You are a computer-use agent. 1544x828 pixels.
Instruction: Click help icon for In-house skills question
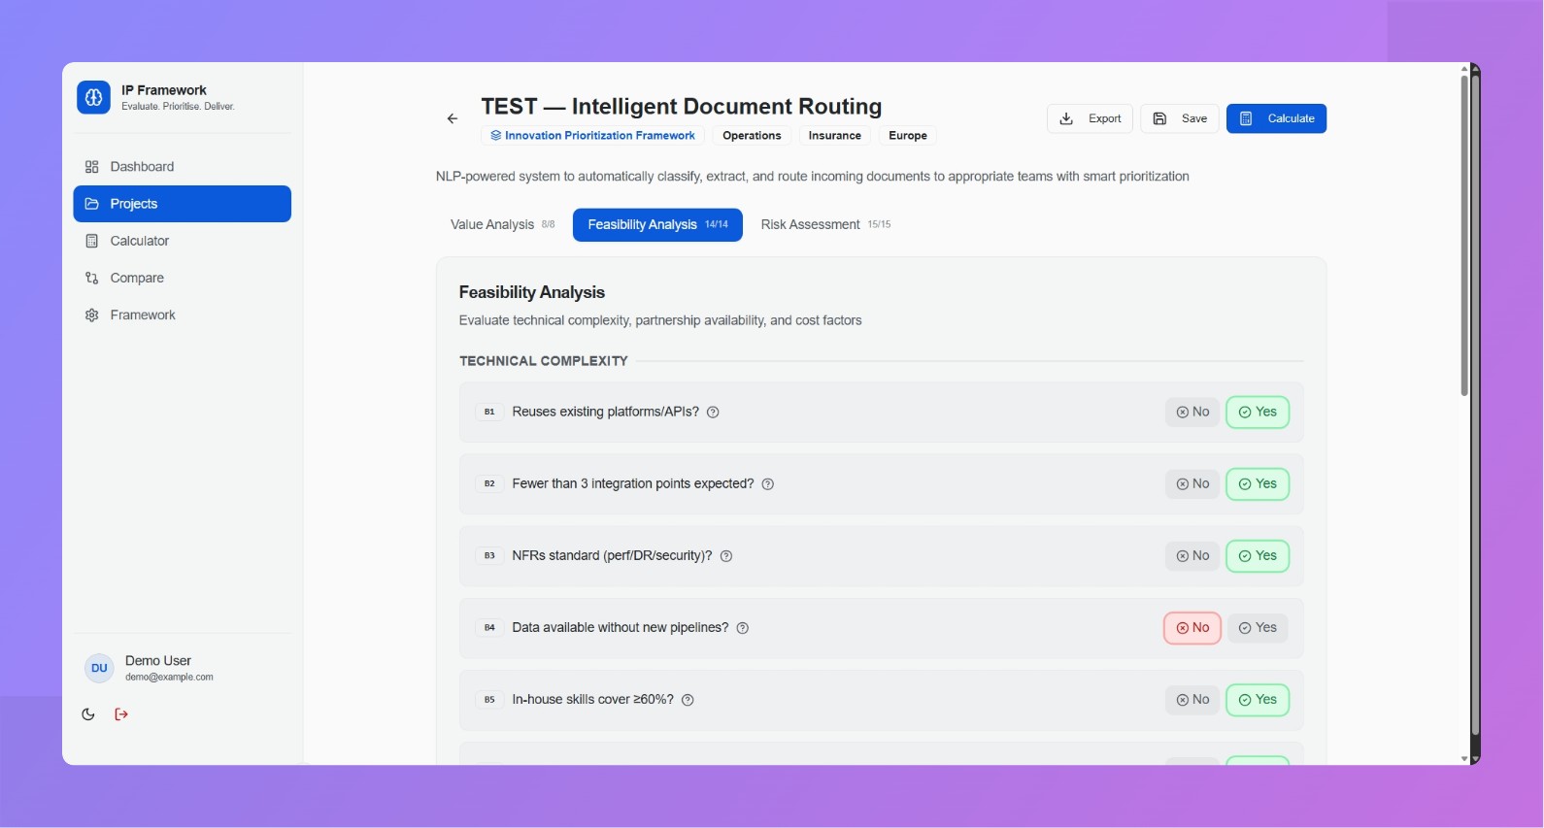(x=688, y=700)
